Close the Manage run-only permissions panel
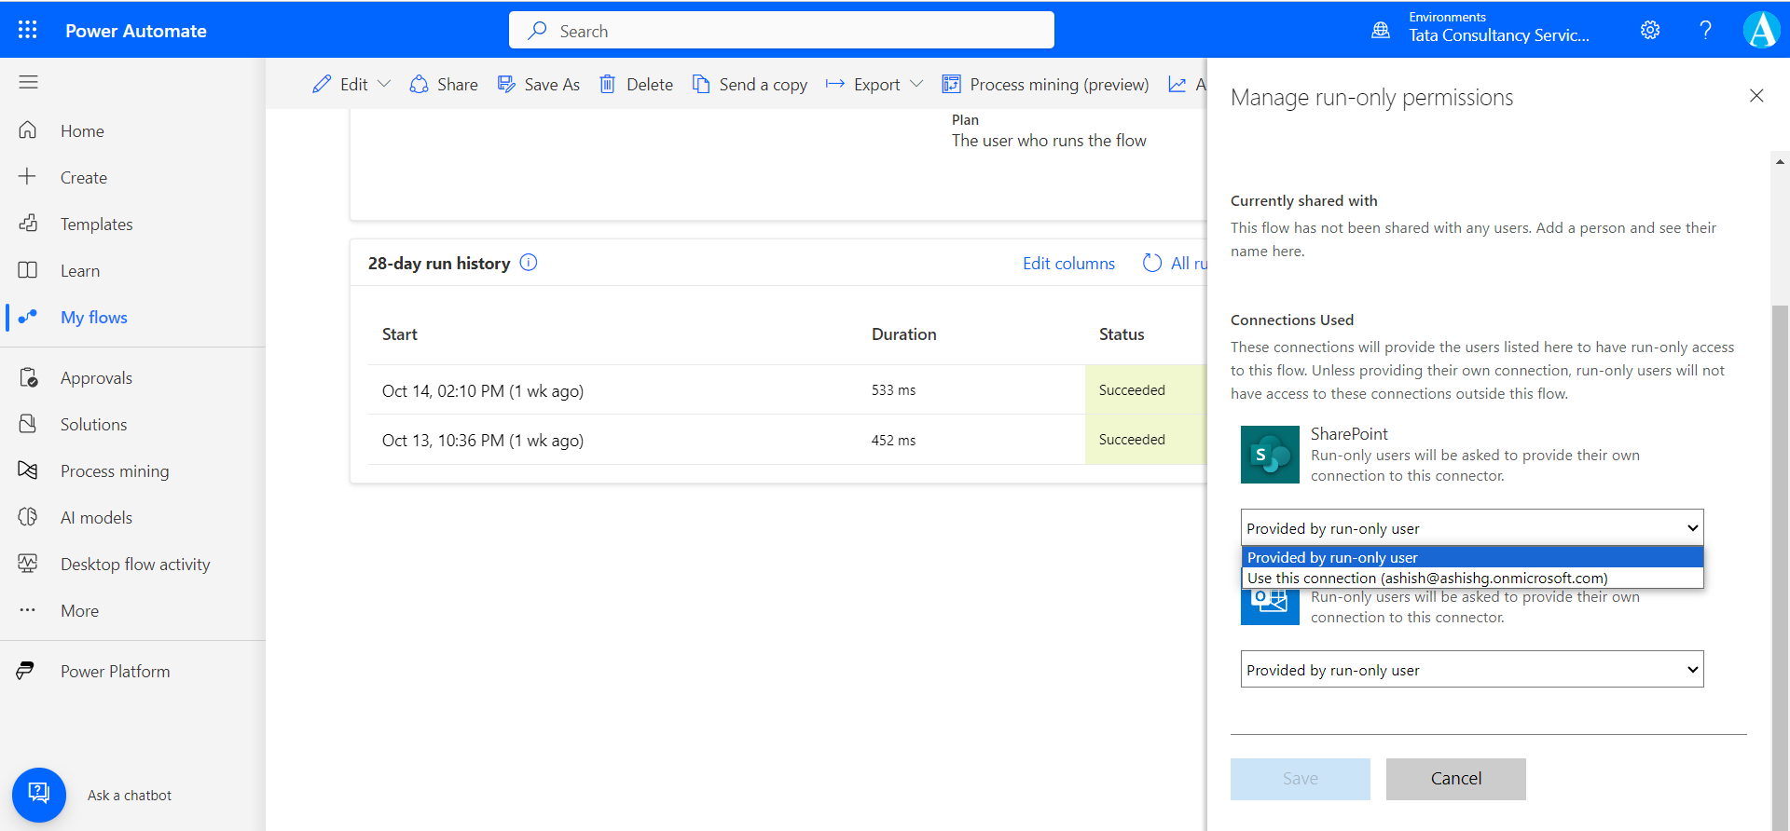The width and height of the screenshot is (1790, 831). pyautogui.click(x=1756, y=96)
